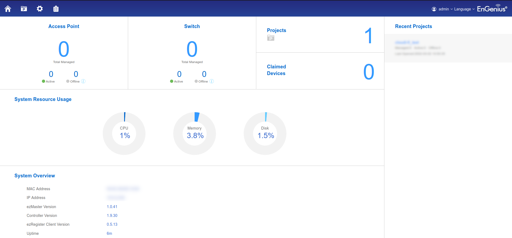Show Access Point offline info icon
The height and width of the screenshot is (238, 512).
tap(83, 81)
